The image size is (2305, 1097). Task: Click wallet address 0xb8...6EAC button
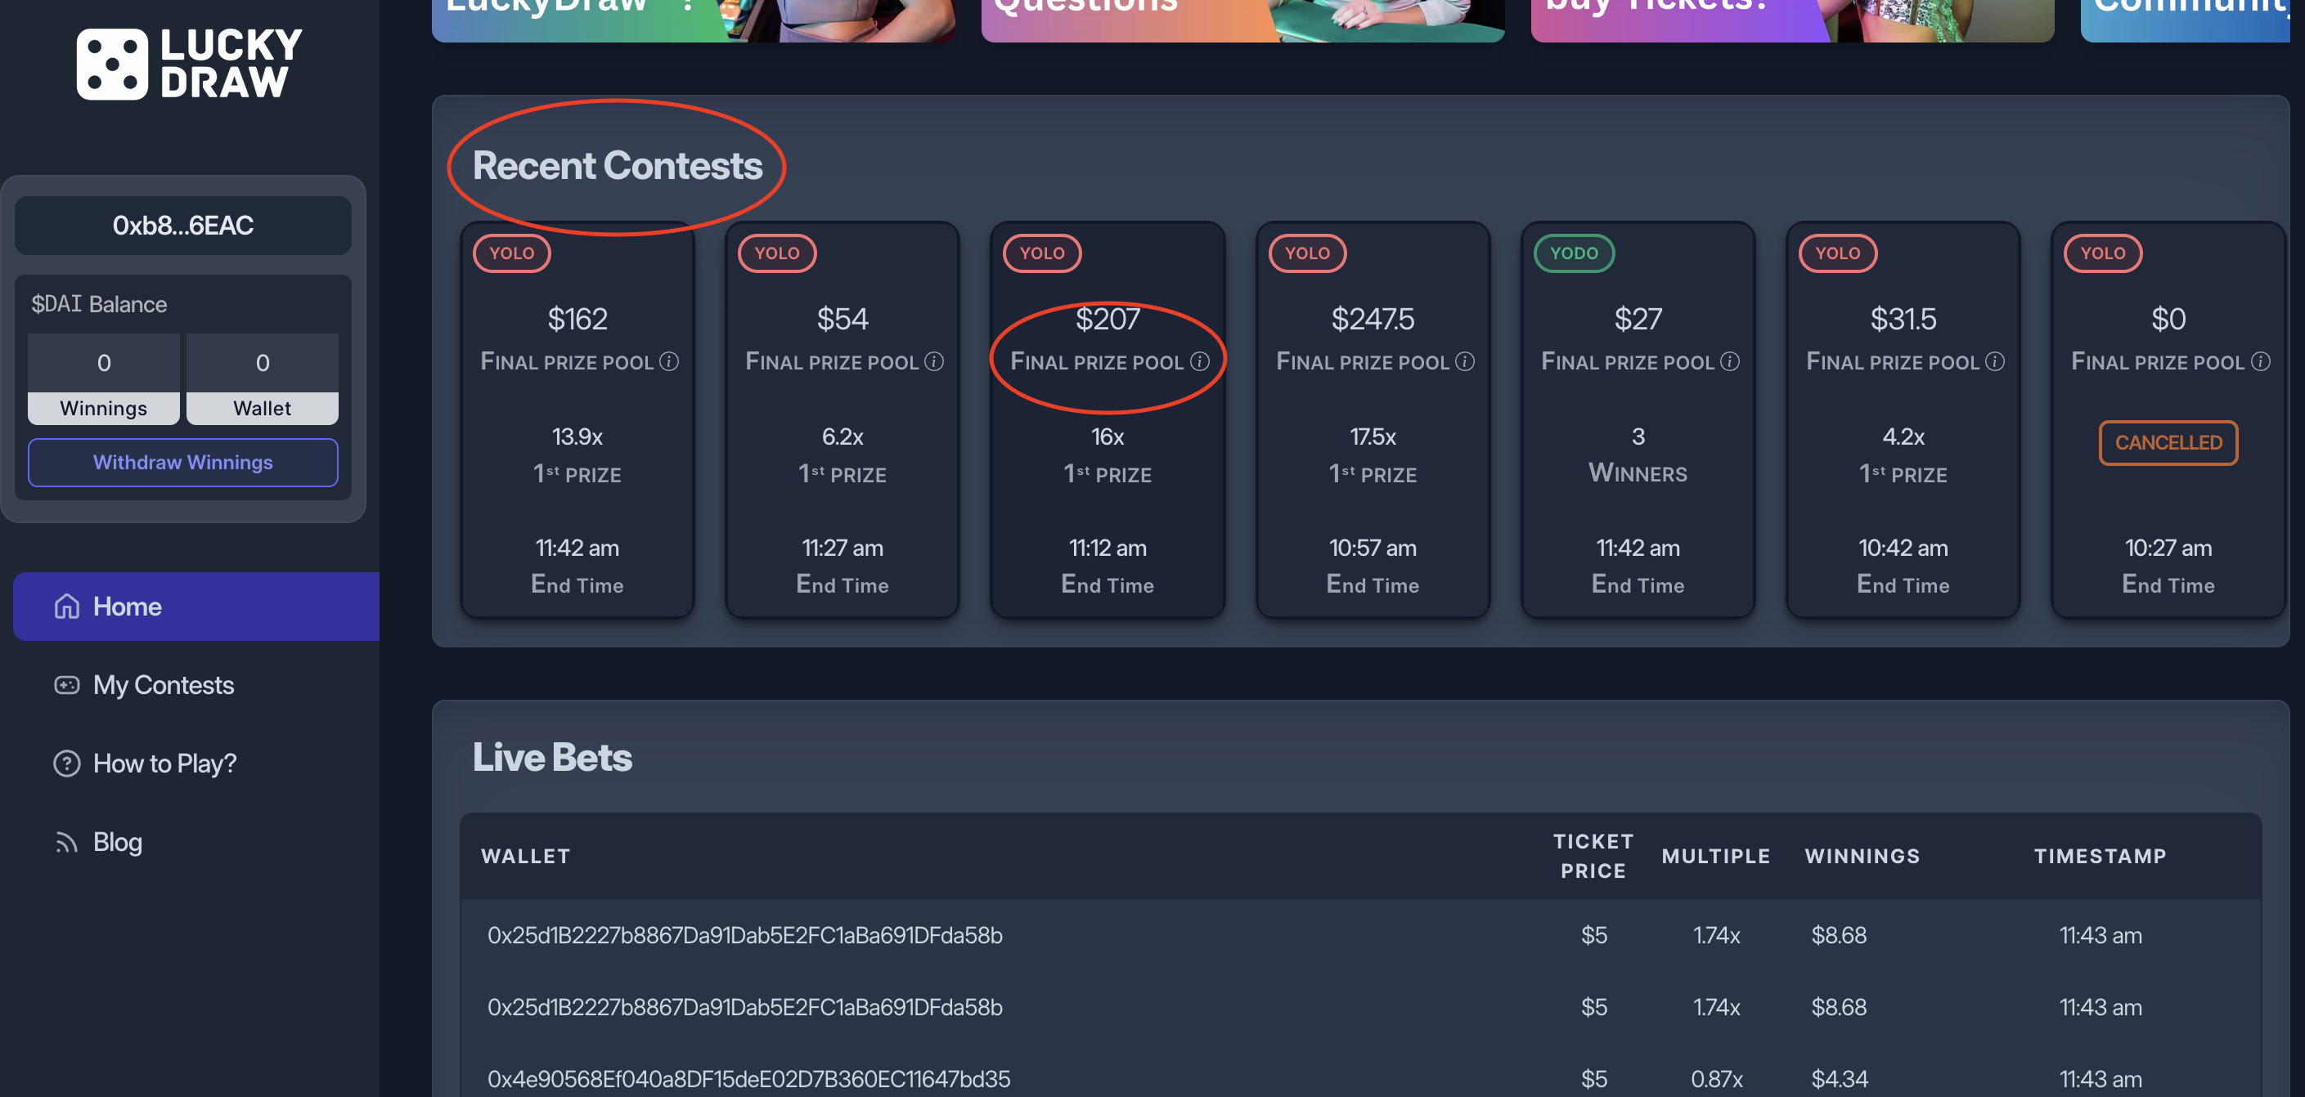(182, 226)
